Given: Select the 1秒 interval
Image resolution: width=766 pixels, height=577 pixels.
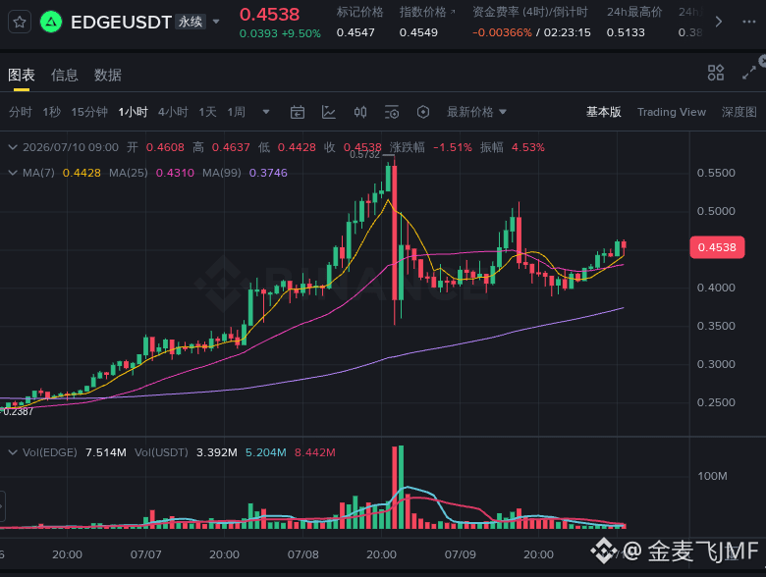Looking at the screenshot, I should coord(51,112).
